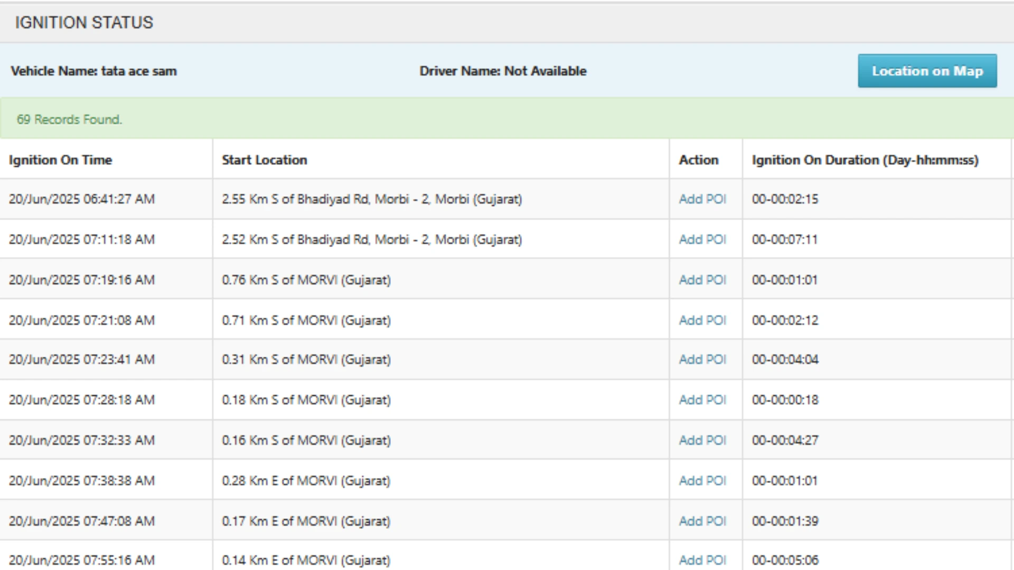Click the Location on Map button
Screen dimensions: 1014x570
tap(927, 71)
